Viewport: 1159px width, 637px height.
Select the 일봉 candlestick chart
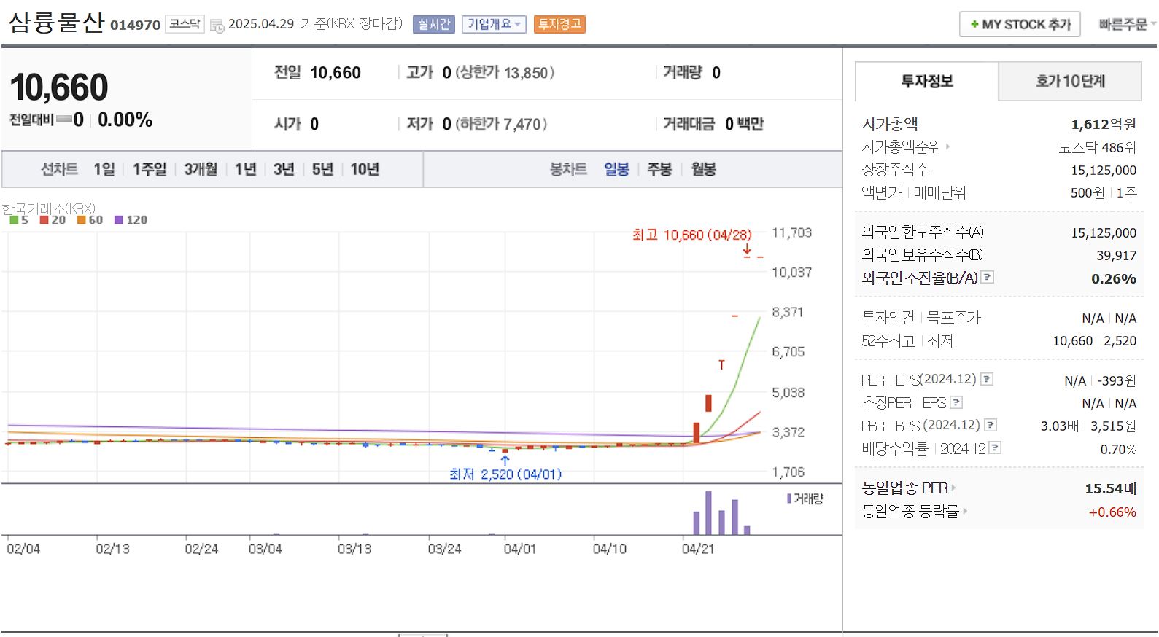click(616, 169)
